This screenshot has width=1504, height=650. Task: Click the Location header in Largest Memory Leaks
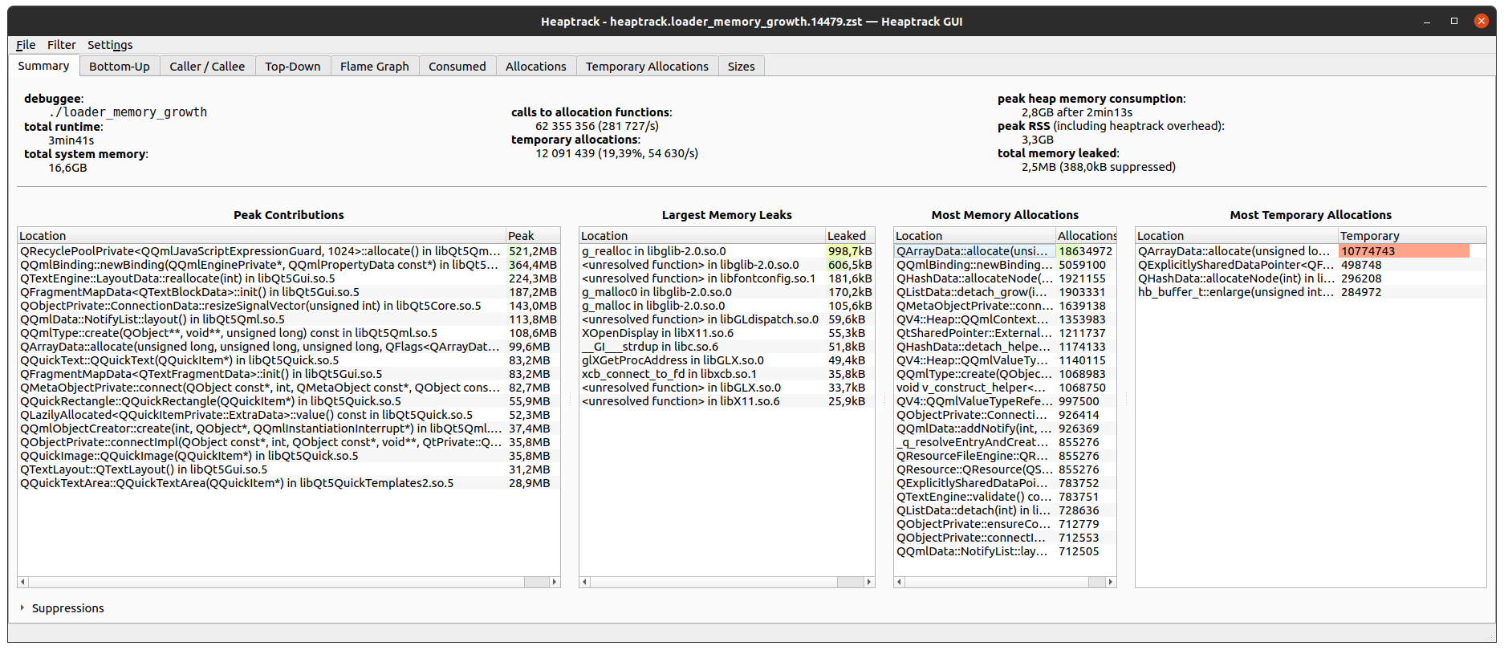pos(702,236)
